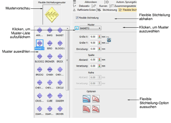The width and height of the screenshot is (171, 123).
Task: Select the BIRD pattern icon
Action: tap(50, 43)
